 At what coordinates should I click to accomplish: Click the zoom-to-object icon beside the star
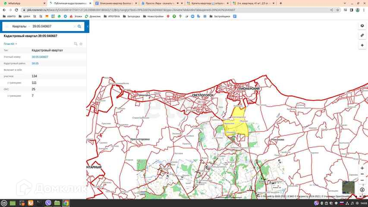pos(75,44)
